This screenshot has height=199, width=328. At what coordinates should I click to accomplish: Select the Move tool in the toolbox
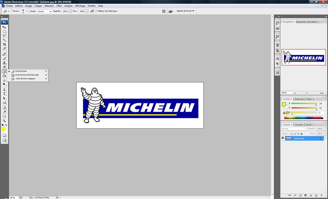click(4, 27)
